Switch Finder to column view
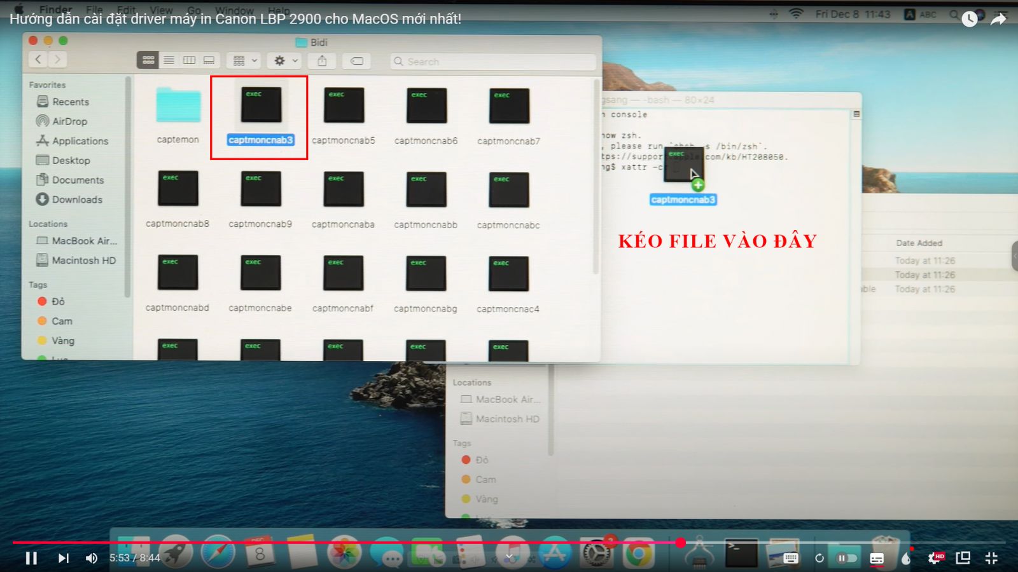This screenshot has height=572, width=1018. [189, 60]
